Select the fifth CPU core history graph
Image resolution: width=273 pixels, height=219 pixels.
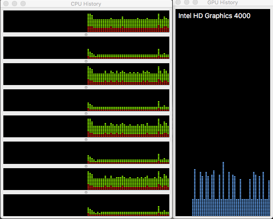(x=87, y=126)
